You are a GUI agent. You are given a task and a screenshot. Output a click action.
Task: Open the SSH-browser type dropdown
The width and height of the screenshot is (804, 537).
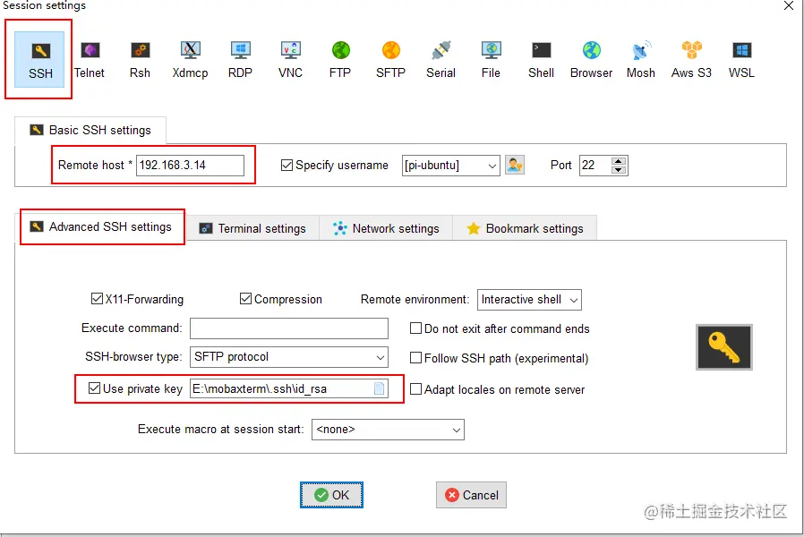381,357
